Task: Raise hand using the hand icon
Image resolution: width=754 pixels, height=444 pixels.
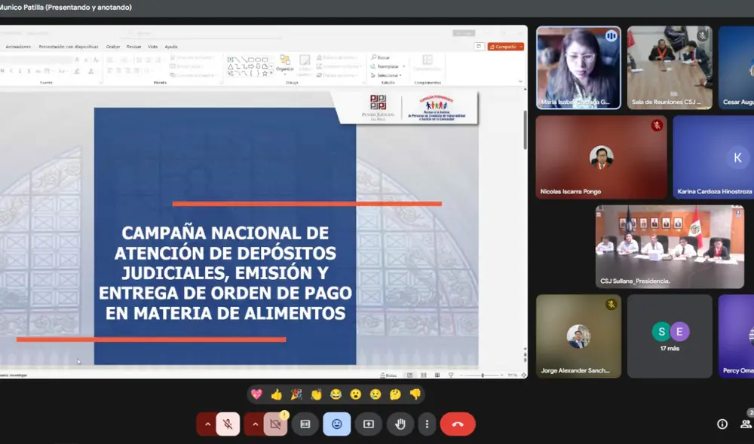Action: point(400,424)
